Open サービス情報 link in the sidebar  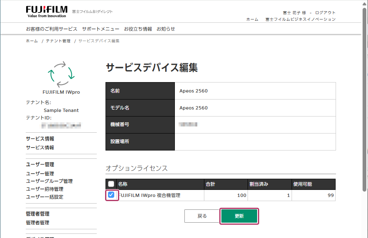[x=40, y=148]
